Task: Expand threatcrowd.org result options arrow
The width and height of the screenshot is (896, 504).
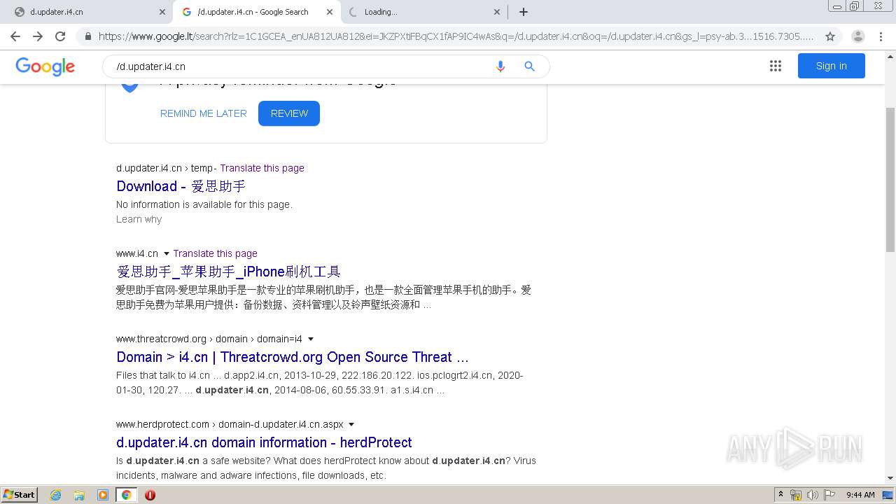Action: (311, 339)
